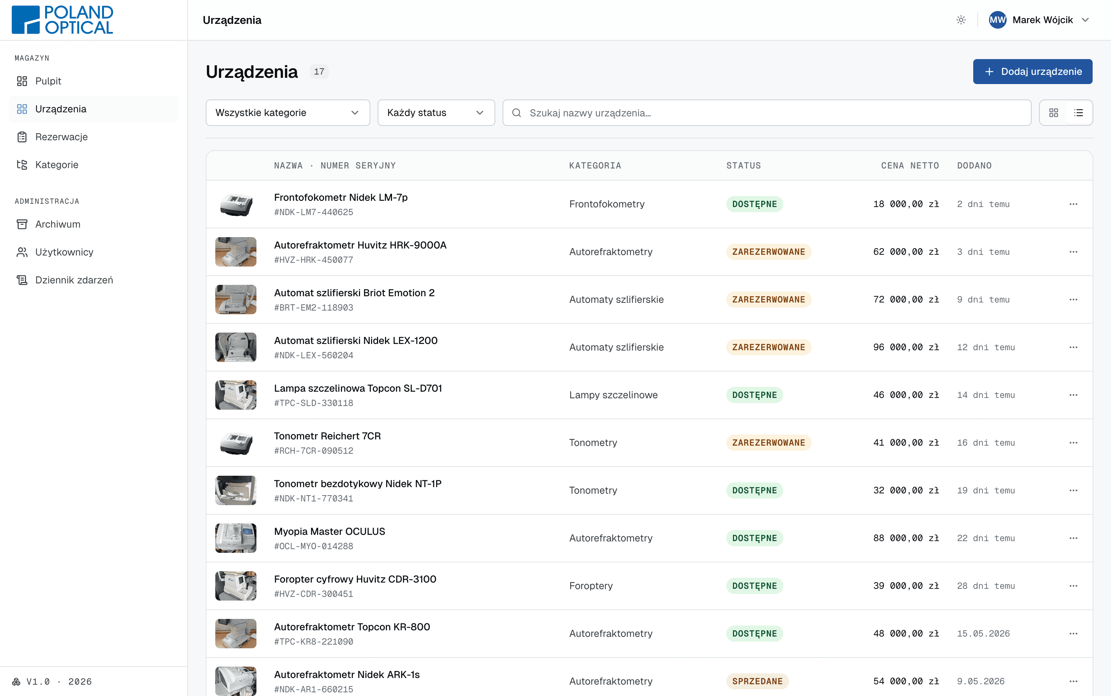Image resolution: width=1111 pixels, height=696 pixels.
Task: Click the Dodaj urządzenie button
Action: (x=1032, y=71)
